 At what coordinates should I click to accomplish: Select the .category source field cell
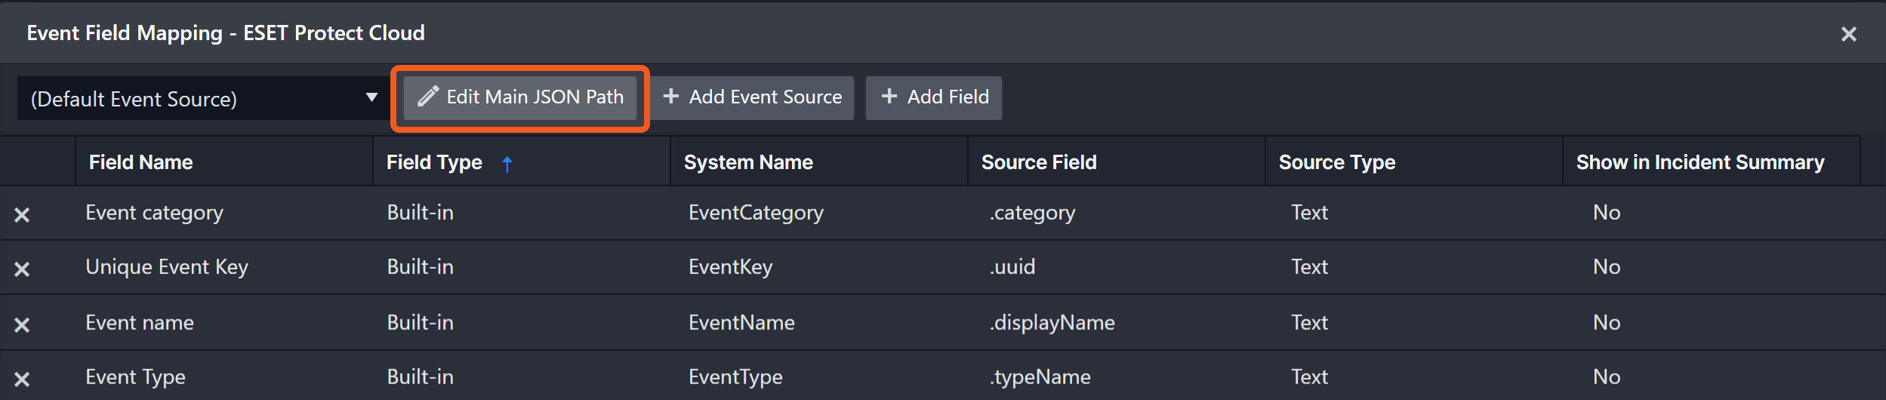1032,213
